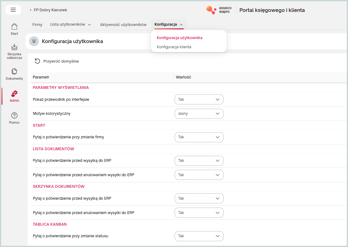Click the Przywróć domyślne reset icon
This screenshot has height=247, width=348.
[x=37, y=61]
